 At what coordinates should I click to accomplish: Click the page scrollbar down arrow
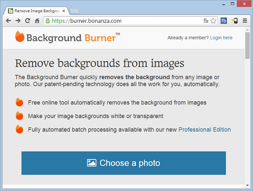coord(247,185)
